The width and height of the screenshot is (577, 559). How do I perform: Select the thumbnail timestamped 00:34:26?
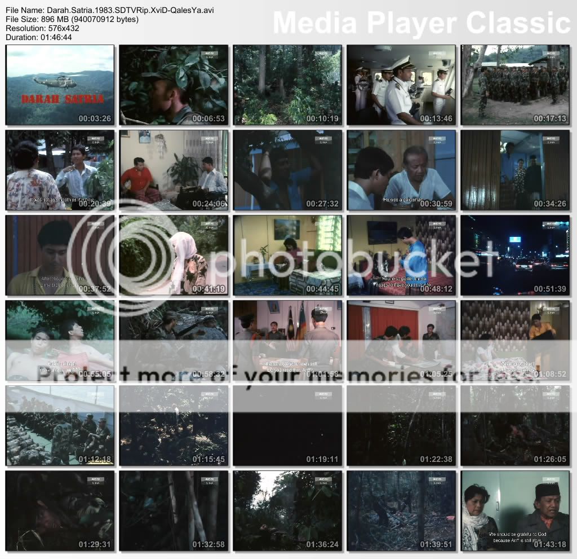tap(515, 170)
